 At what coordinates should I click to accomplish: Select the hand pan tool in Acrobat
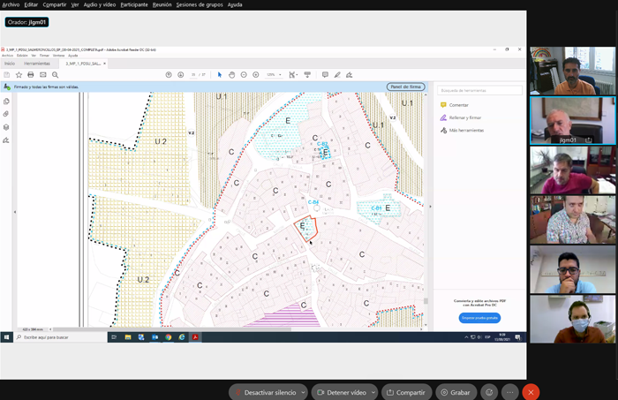pyautogui.click(x=231, y=75)
